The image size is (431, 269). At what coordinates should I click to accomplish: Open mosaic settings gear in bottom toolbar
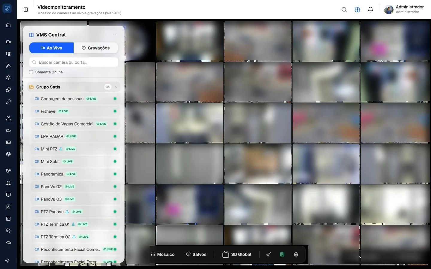(x=296, y=254)
